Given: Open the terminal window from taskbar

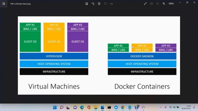Looking at the screenshot, I should (109, 107).
